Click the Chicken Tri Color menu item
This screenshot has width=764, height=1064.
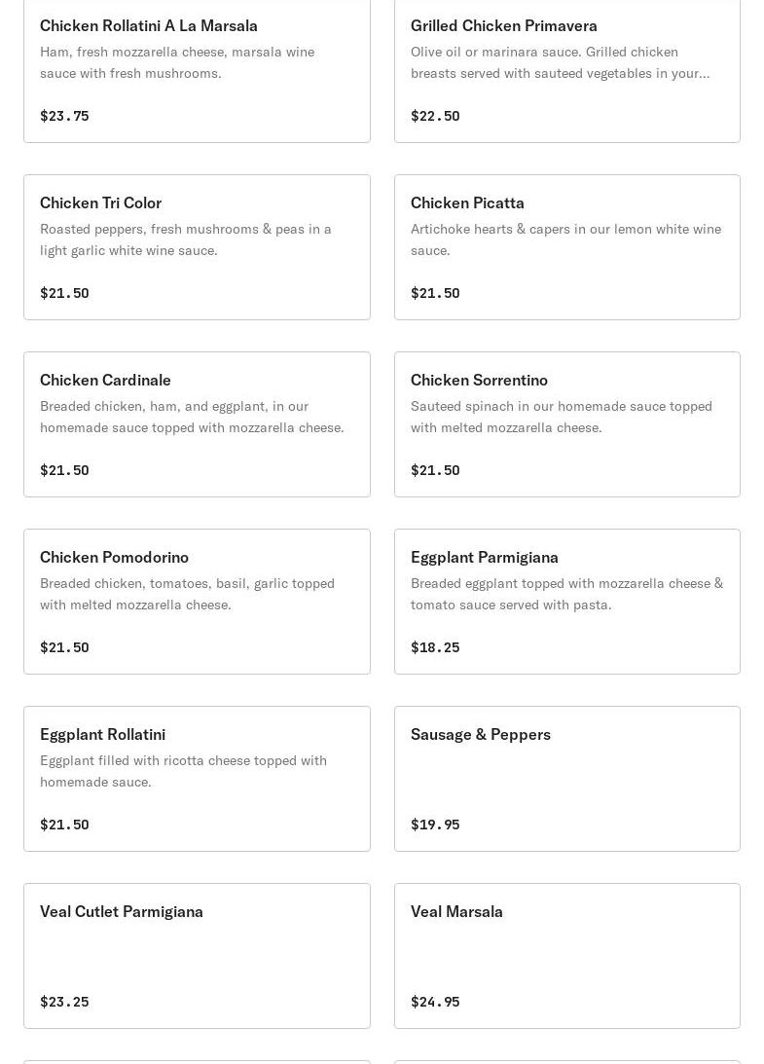pyautogui.click(x=100, y=203)
